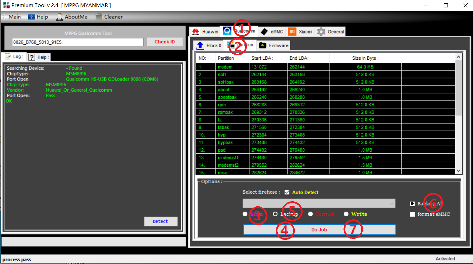The image size is (473, 264).
Task: Select the modem partition row
Action: 326,67
